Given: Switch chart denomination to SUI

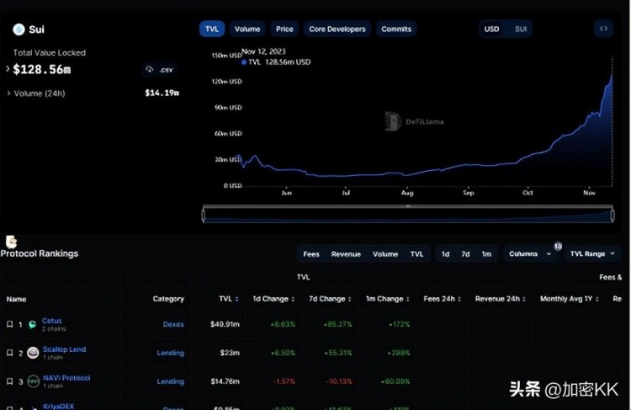Looking at the screenshot, I should pyautogui.click(x=521, y=29).
